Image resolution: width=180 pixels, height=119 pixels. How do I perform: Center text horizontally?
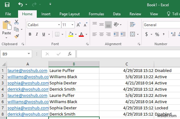point(102,34)
